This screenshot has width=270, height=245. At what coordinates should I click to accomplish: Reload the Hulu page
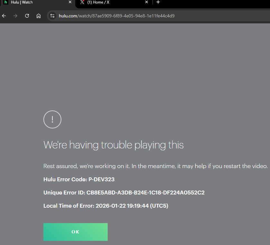[x=27, y=16]
